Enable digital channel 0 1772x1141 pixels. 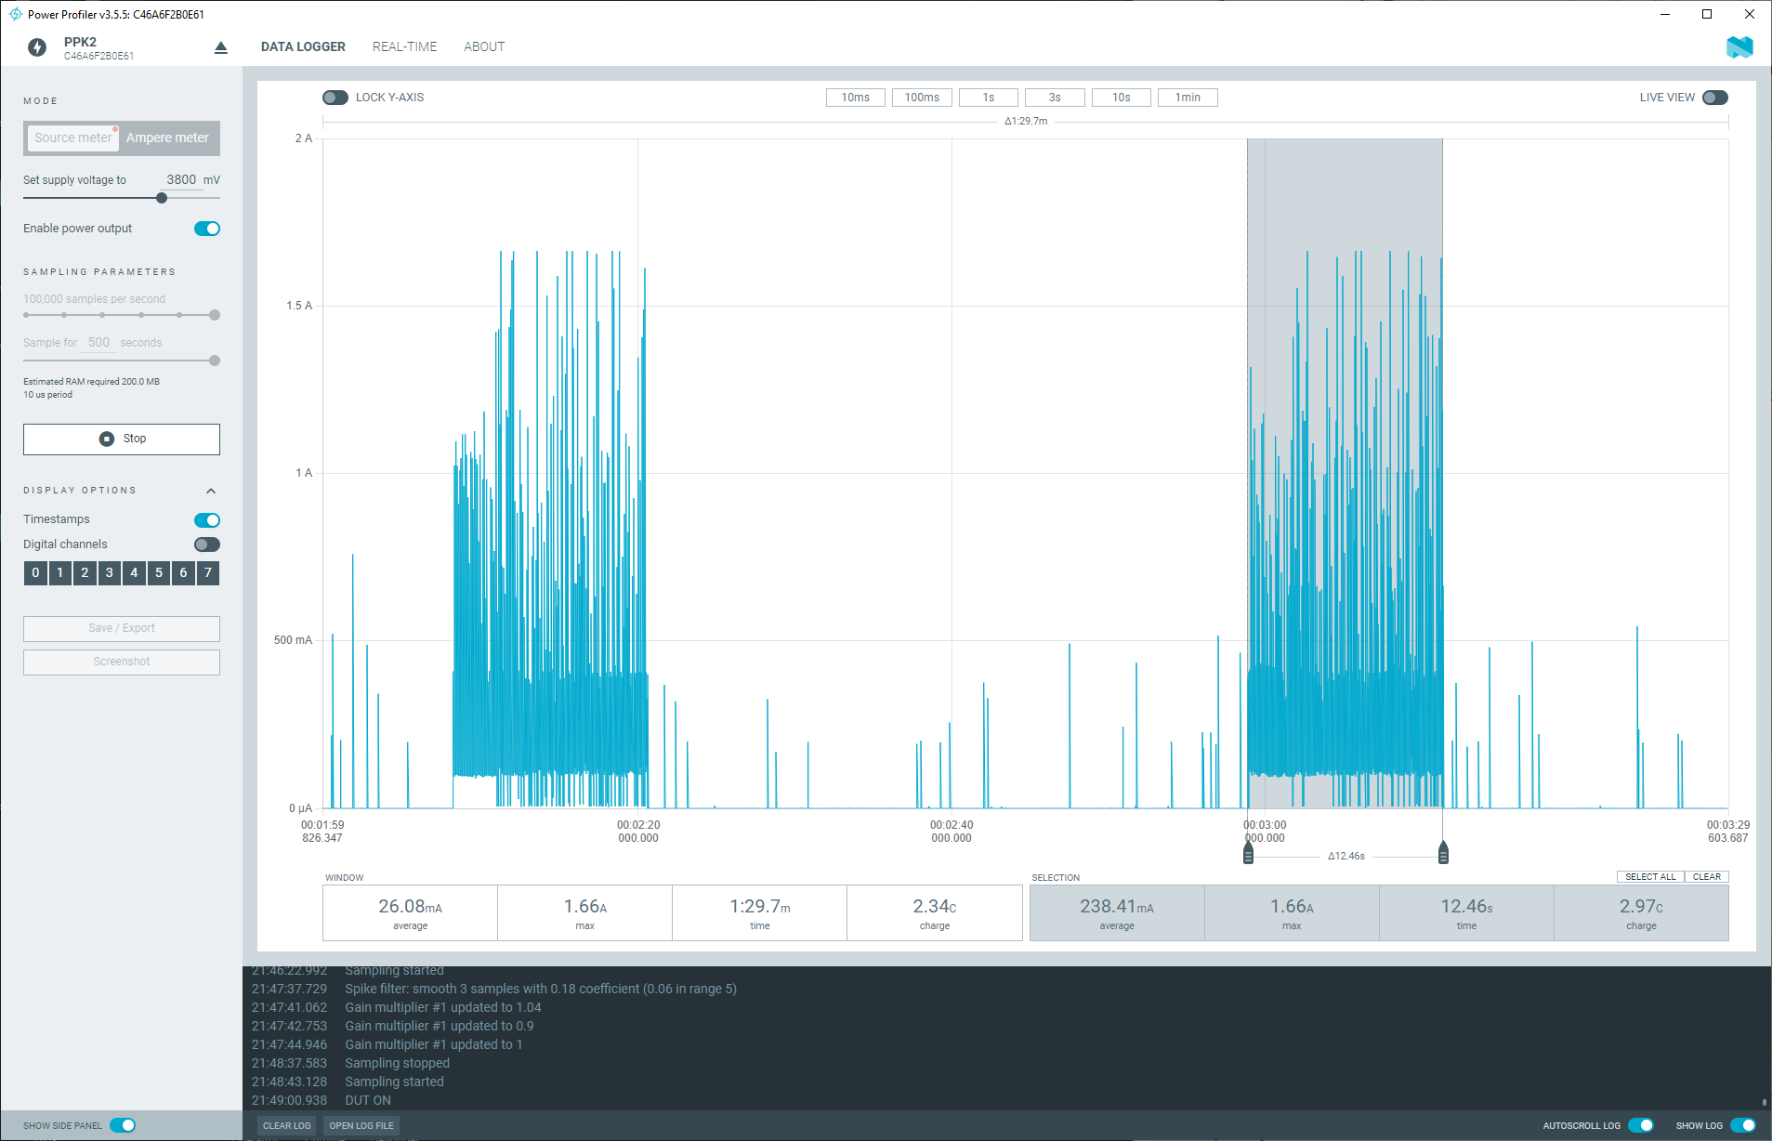[x=34, y=573]
